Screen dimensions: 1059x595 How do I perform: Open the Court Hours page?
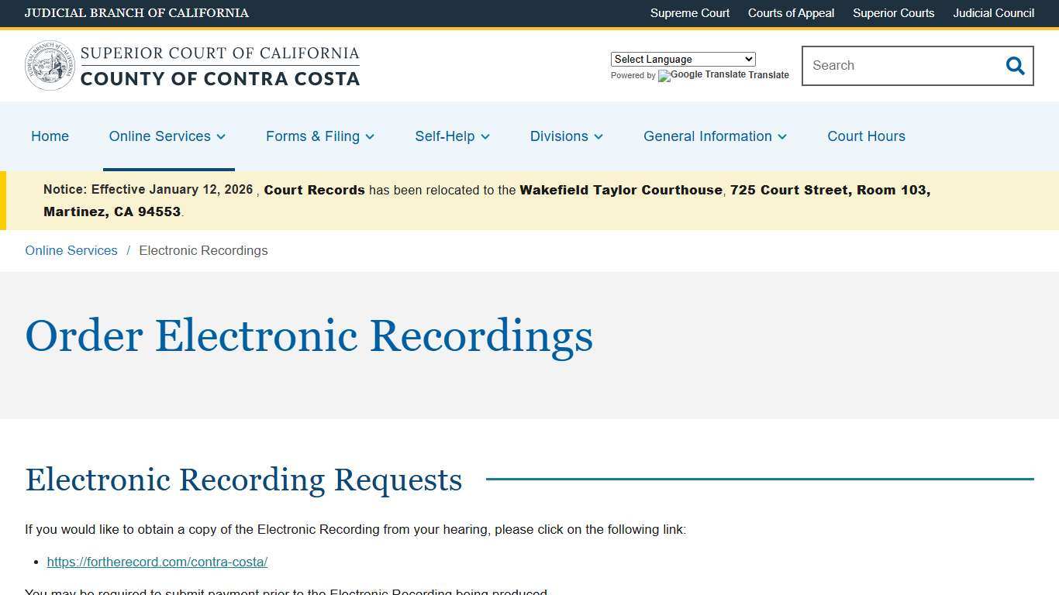(866, 136)
